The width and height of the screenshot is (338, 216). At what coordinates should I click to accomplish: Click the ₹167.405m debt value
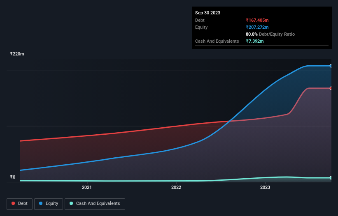pyautogui.click(x=257, y=20)
